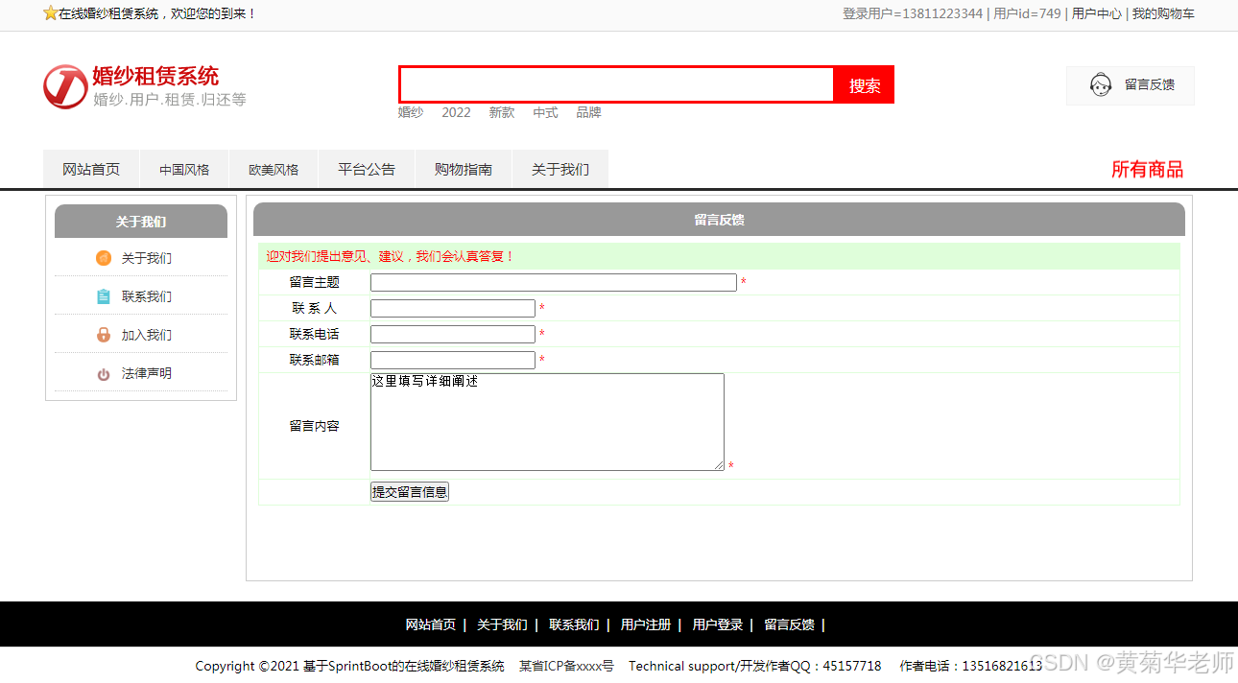The width and height of the screenshot is (1238, 683).
Task: Open the 关于我们 navigation tab
Action: point(560,170)
